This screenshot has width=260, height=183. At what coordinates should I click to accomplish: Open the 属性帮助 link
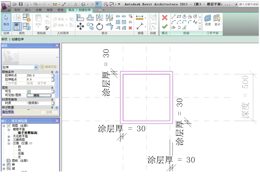[x=8, y=112]
